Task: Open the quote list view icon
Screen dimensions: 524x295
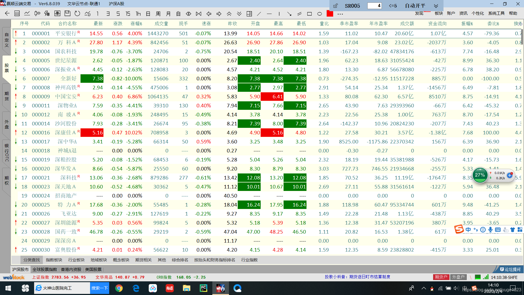Action: [x=17, y=13]
